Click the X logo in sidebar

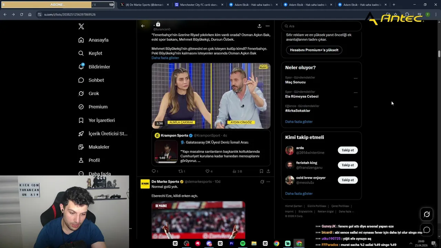point(81,27)
